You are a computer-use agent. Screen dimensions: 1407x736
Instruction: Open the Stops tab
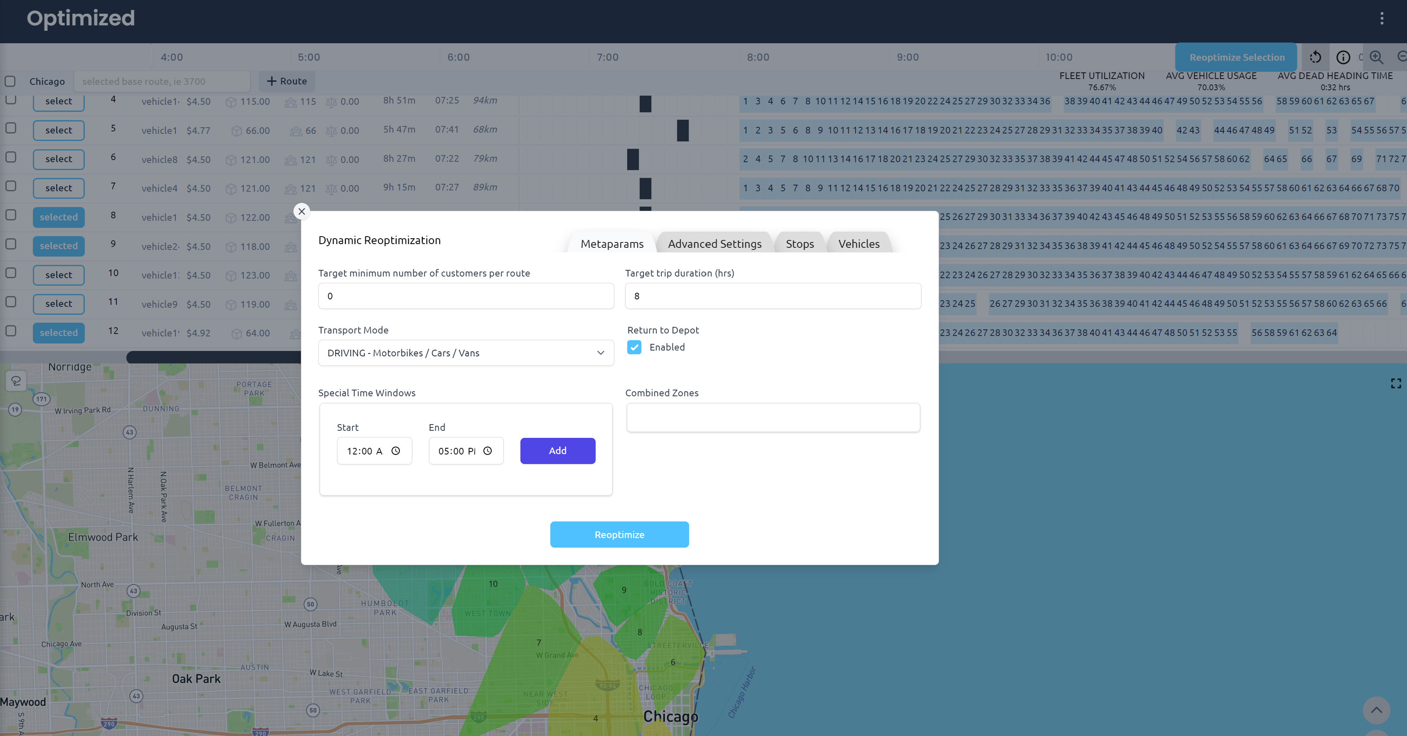800,244
